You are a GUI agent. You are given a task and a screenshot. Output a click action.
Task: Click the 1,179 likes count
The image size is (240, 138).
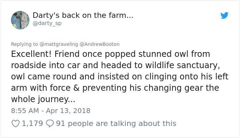(32, 123)
